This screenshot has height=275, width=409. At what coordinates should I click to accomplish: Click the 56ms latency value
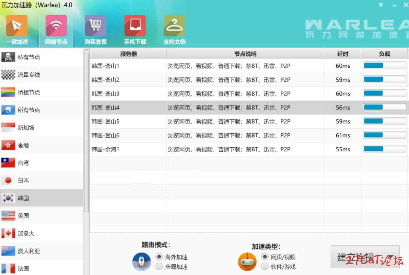coord(343,108)
